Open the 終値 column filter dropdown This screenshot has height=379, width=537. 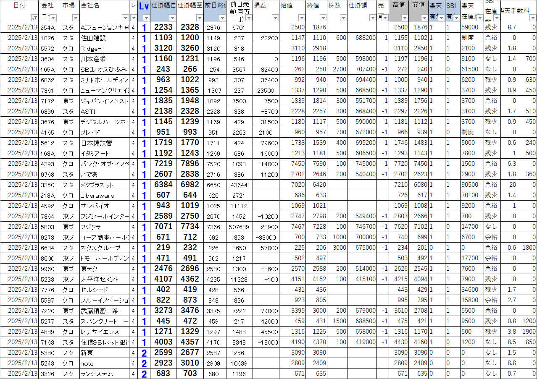(323, 18)
